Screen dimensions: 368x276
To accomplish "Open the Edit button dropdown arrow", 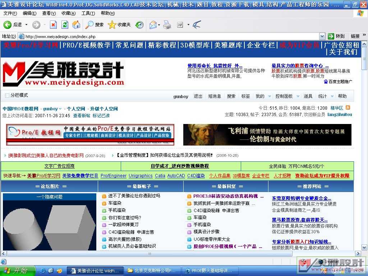I will click(188, 25).
